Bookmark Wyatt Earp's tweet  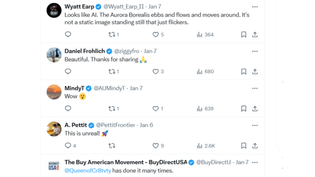244,35
